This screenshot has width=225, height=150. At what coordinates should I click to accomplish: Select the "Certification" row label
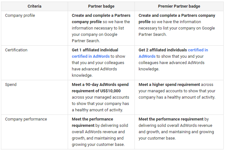click(16, 50)
